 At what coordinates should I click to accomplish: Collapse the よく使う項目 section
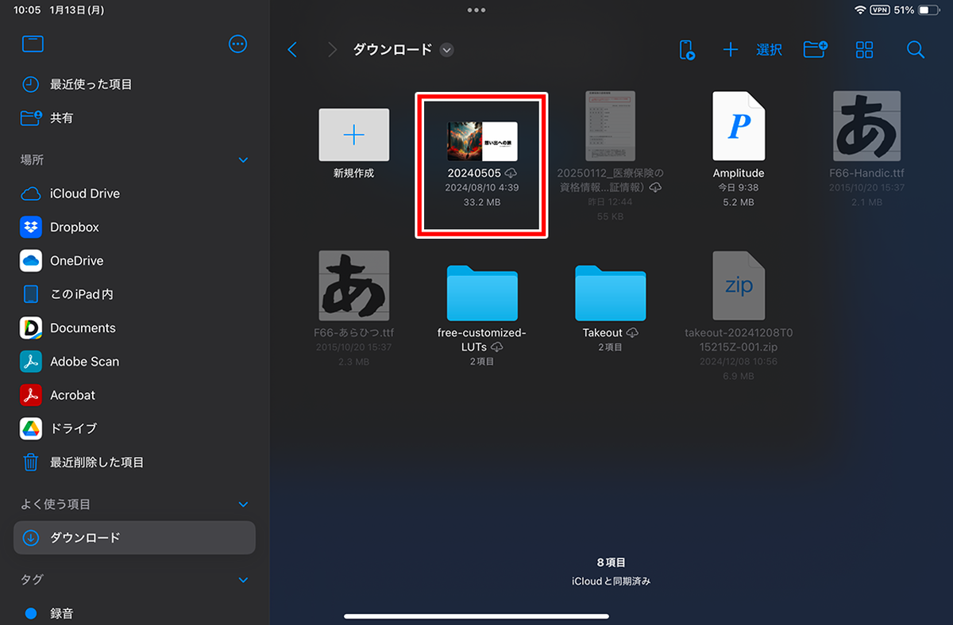(243, 504)
